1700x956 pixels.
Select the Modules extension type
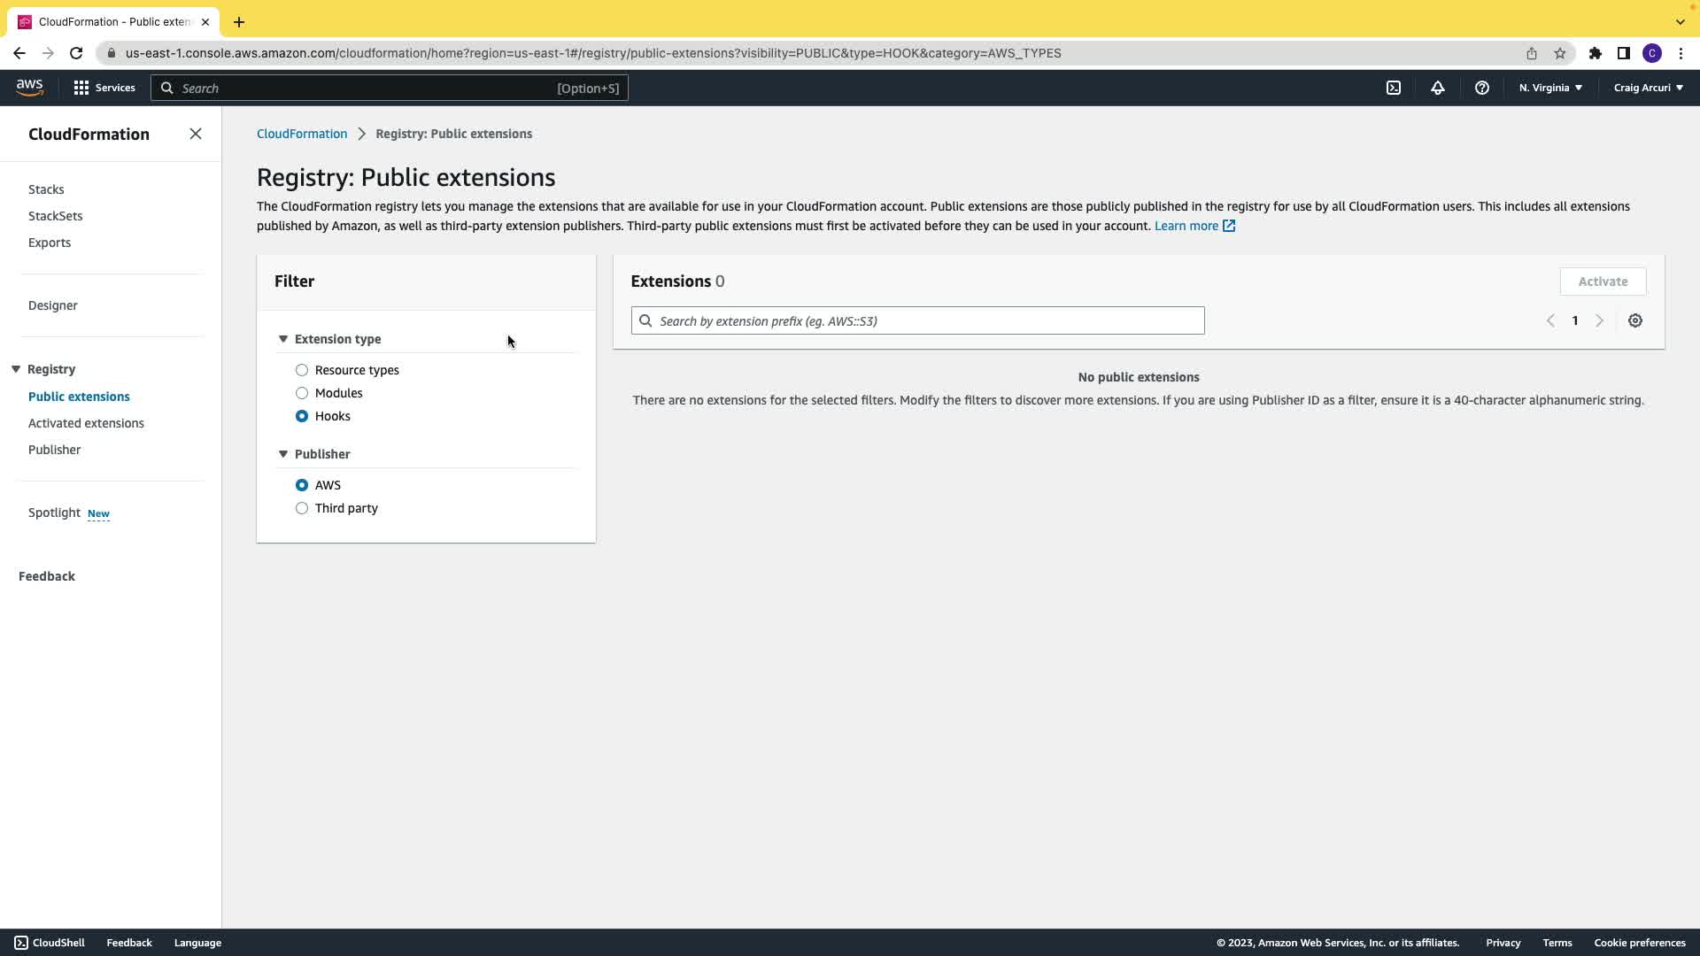coord(302,393)
